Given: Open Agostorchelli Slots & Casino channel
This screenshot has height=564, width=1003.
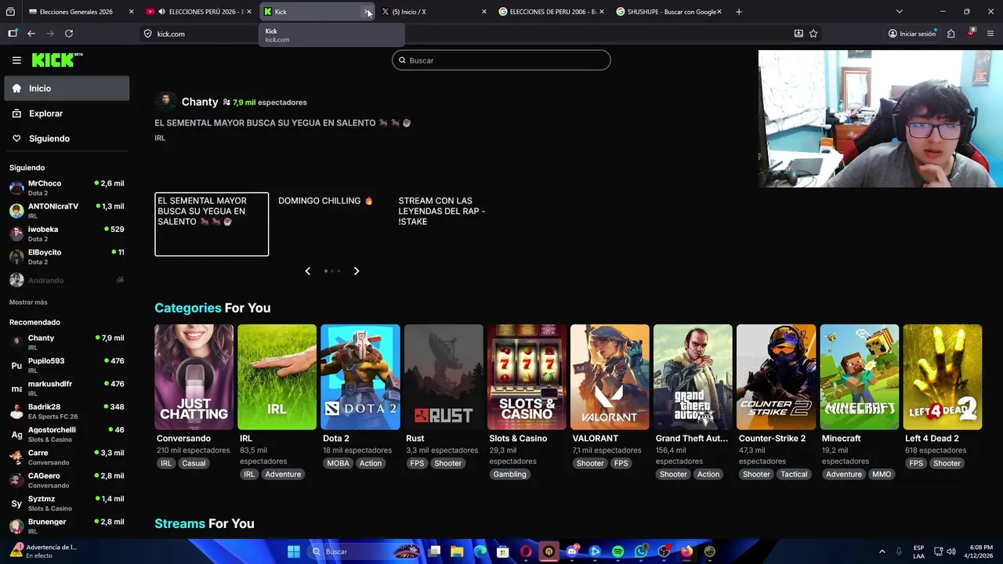Looking at the screenshot, I should [x=67, y=434].
